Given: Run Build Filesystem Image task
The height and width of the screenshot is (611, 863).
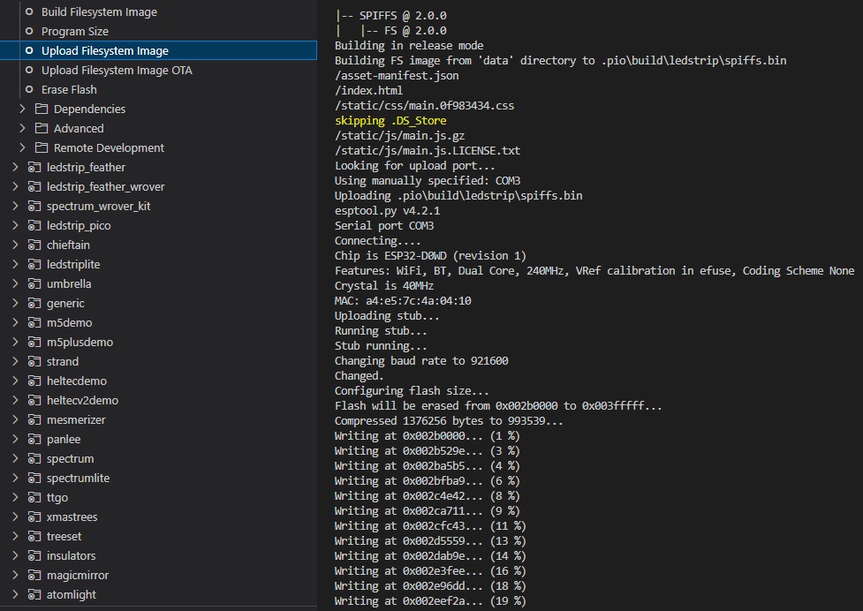Looking at the screenshot, I should coord(99,11).
